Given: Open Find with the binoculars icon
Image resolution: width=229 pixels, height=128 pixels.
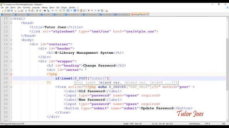Looking at the screenshot, I should (45, 11).
